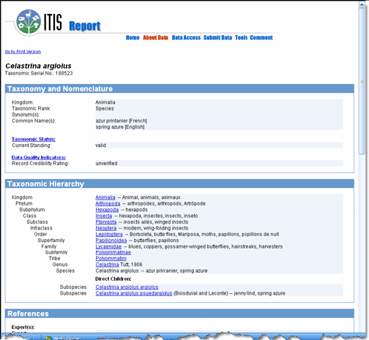This screenshot has width=369, height=340.
Task: Follow the Celastrina genus link
Action: click(x=107, y=265)
